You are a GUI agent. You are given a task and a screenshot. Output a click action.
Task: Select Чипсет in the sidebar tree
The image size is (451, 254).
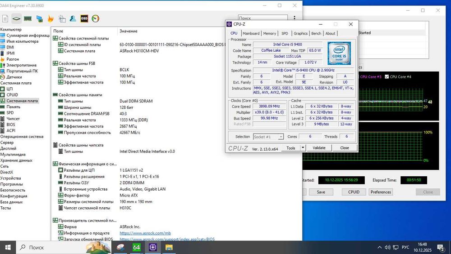click(x=13, y=119)
